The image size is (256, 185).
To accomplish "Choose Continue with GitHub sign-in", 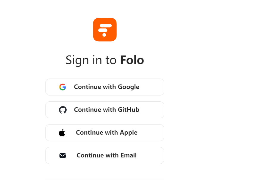I will click(105, 110).
